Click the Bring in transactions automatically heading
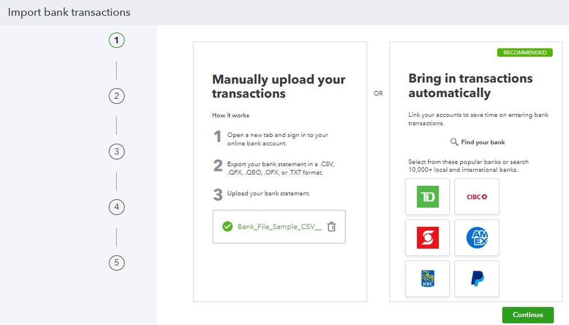This screenshot has height=325, width=569. pos(470,86)
